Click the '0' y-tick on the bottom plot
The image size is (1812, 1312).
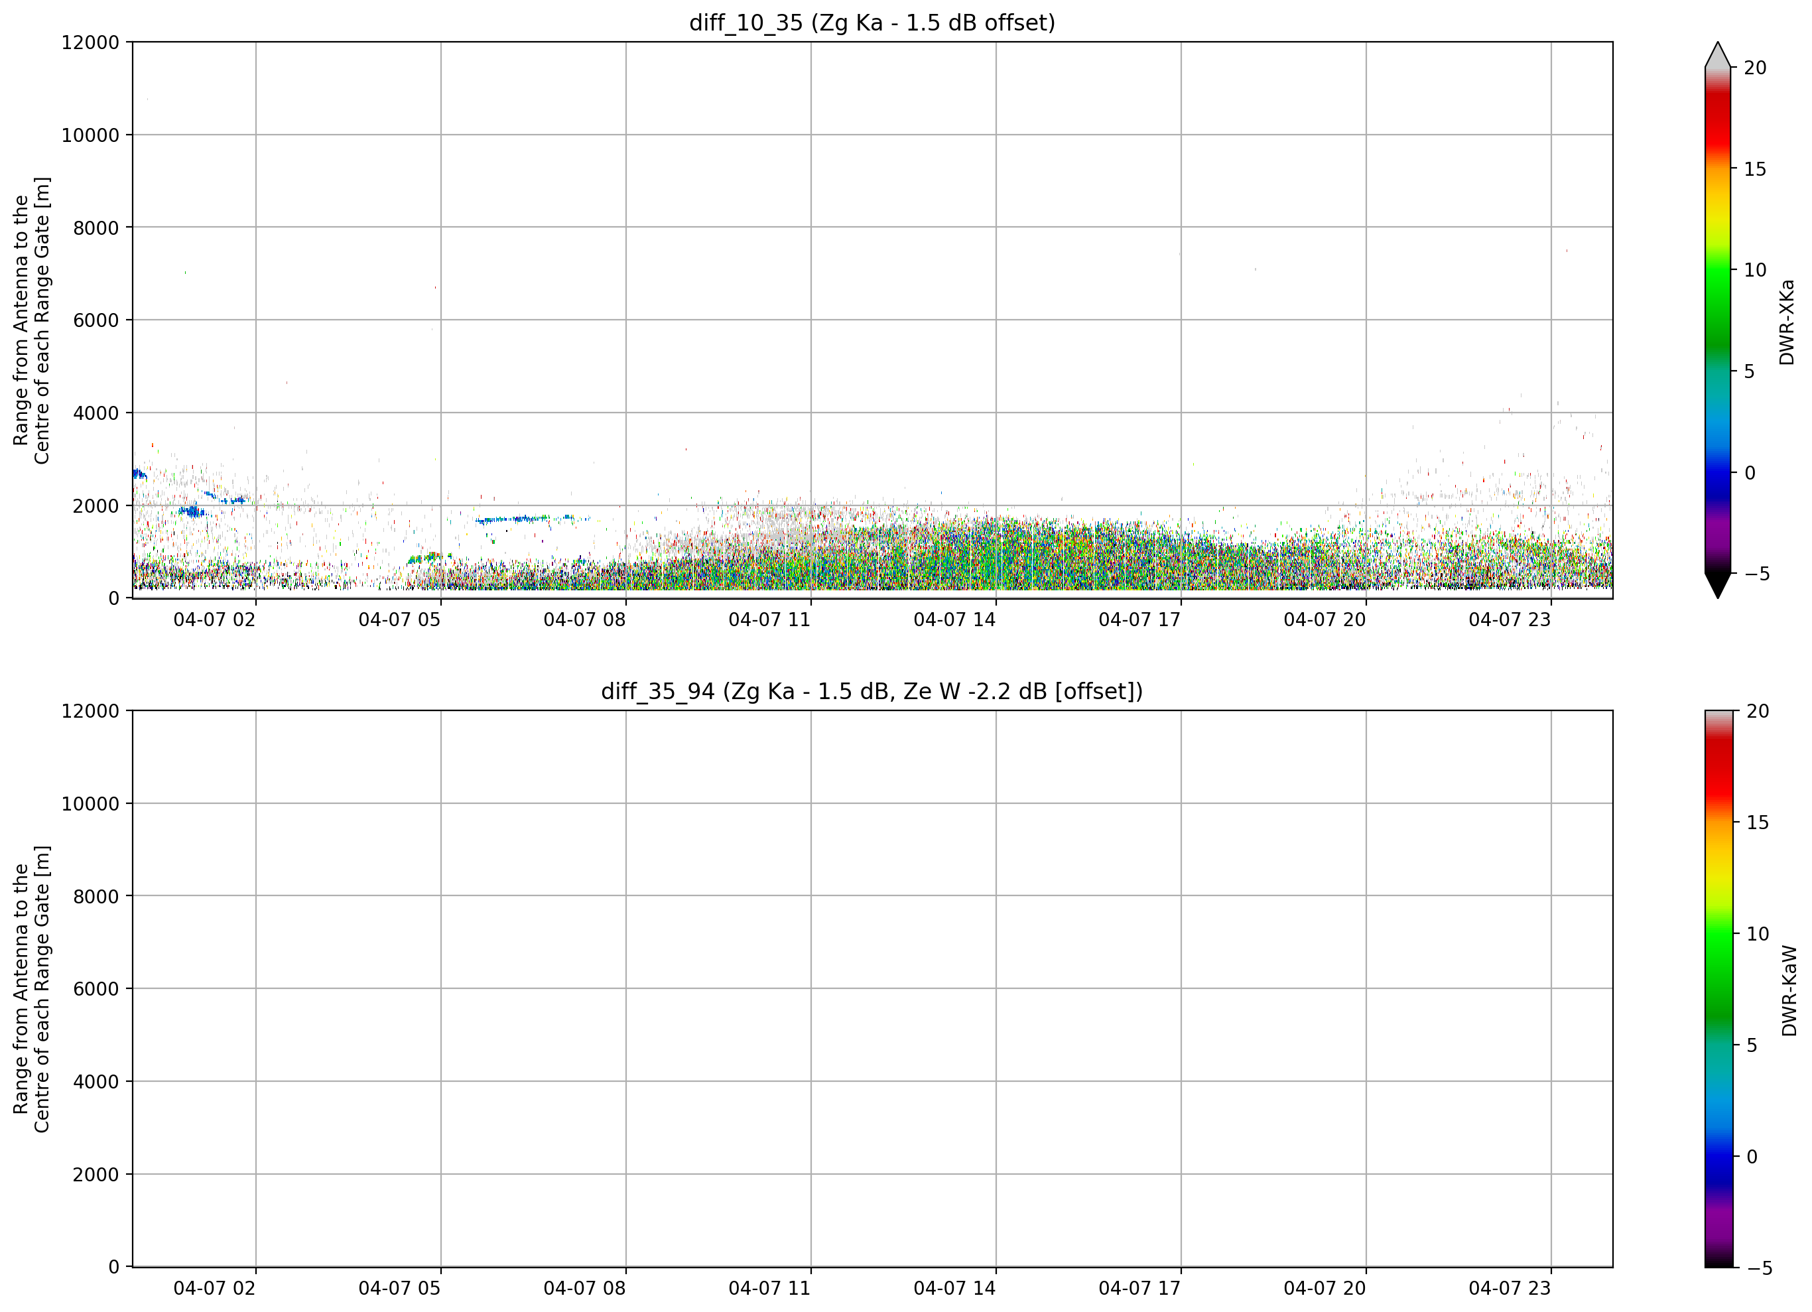pyautogui.click(x=114, y=1268)
